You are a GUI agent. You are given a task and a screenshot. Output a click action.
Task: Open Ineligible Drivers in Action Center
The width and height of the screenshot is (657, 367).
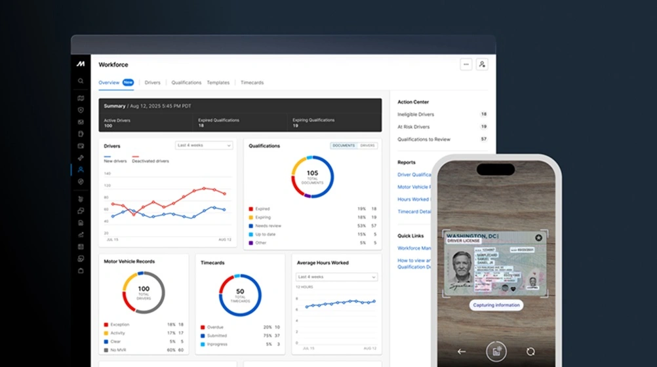point(442,115)
